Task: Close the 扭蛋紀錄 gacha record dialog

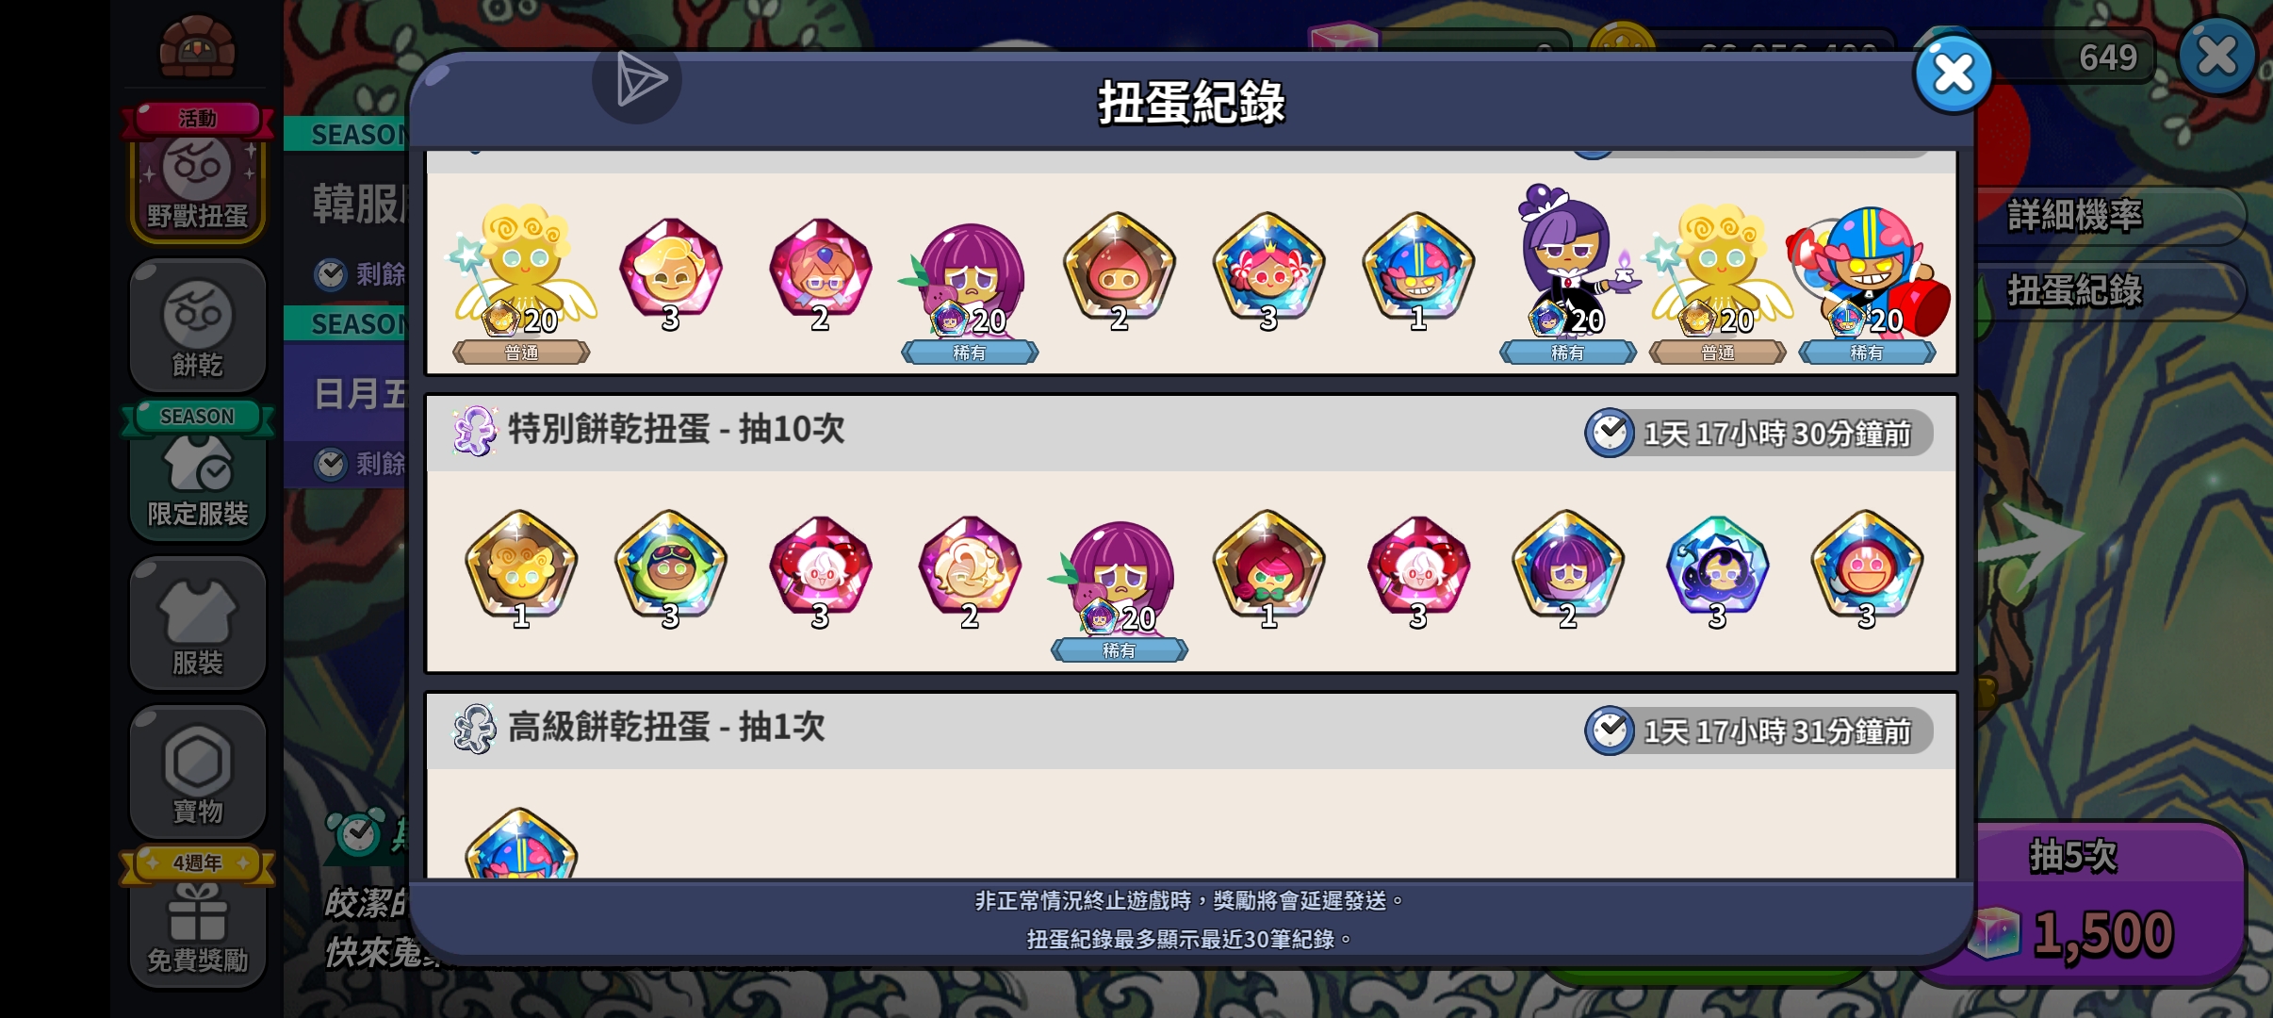Action: coord(1953,74)
